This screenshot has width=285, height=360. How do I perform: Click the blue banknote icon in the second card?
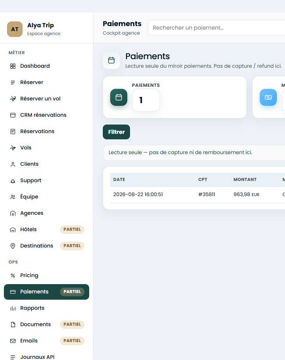coord(268,97)
